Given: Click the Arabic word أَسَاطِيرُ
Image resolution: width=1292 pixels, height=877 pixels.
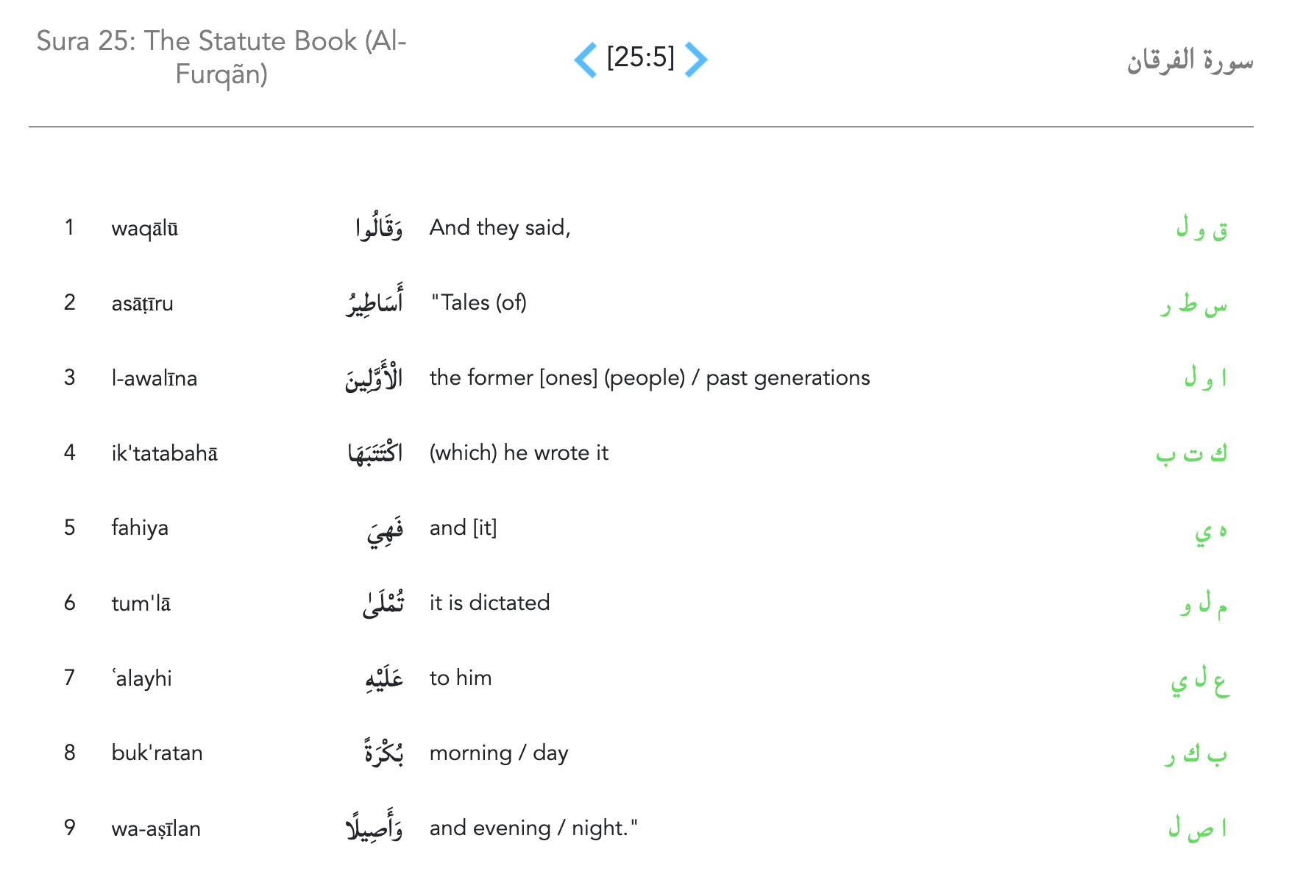Looking at the screenshot, I should pyautogui.click(x=375, y=302).
